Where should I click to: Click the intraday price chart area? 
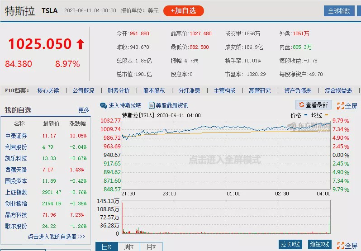(226, 155)
